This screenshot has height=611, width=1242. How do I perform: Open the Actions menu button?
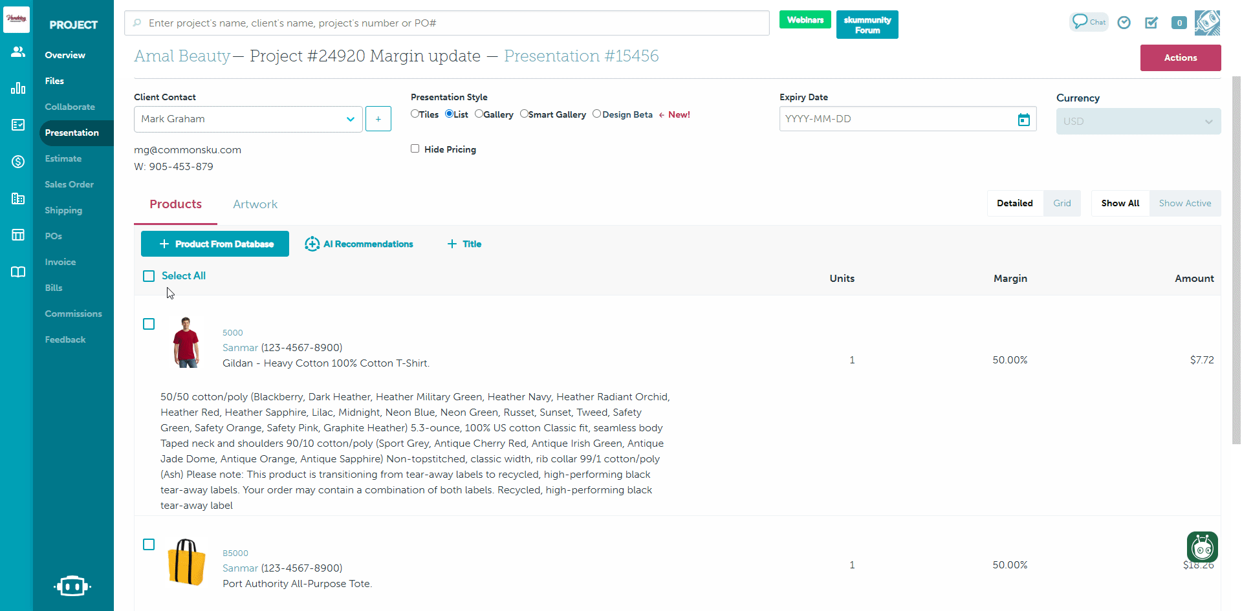(x=1180, y=58)
